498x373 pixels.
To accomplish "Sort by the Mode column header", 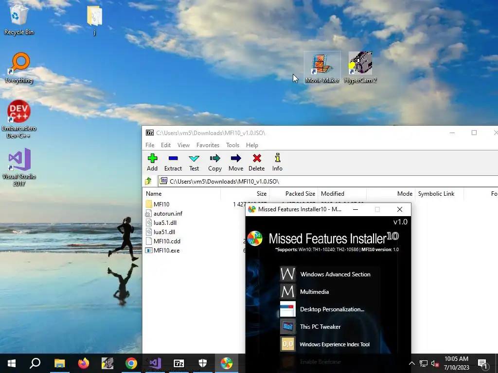I will (x=391, y=193).
